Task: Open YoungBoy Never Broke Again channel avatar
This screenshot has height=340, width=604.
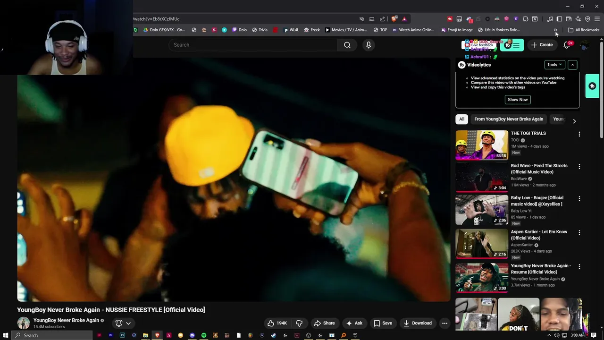Action: pyautogui.click(x=24, y=323)
